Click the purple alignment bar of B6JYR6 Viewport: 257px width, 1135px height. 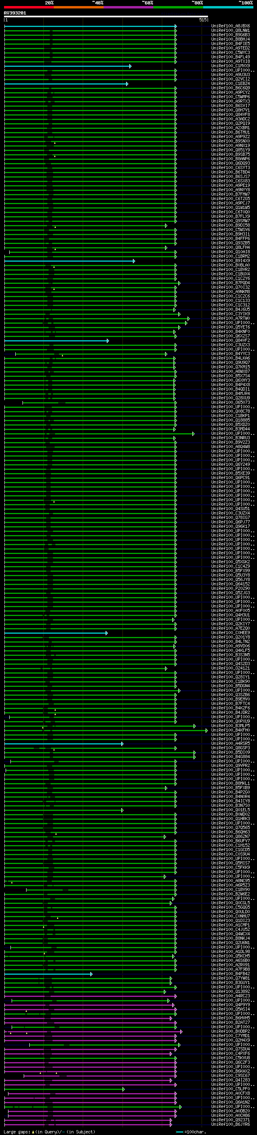(x=88, y=1124)
